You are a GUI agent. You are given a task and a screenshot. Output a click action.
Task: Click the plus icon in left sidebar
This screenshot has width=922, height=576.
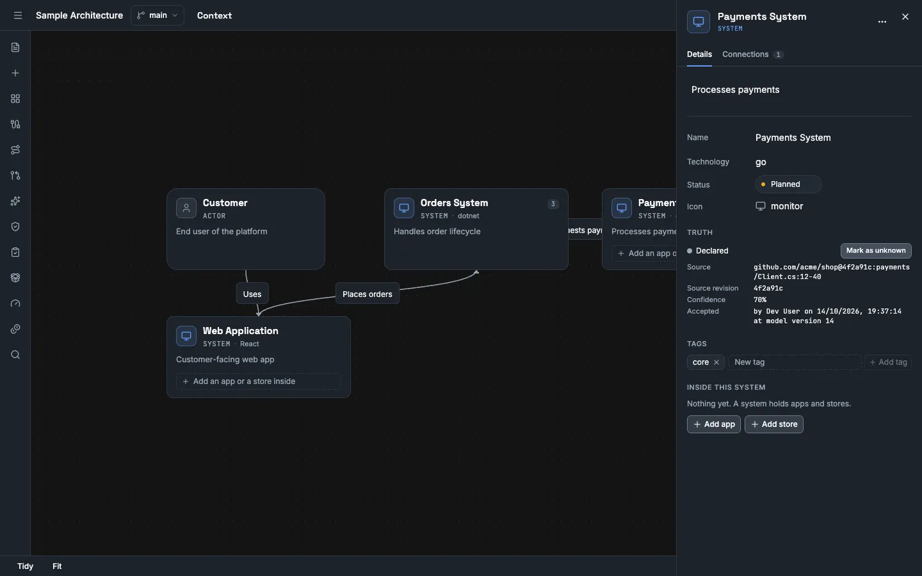pos(15,73)
